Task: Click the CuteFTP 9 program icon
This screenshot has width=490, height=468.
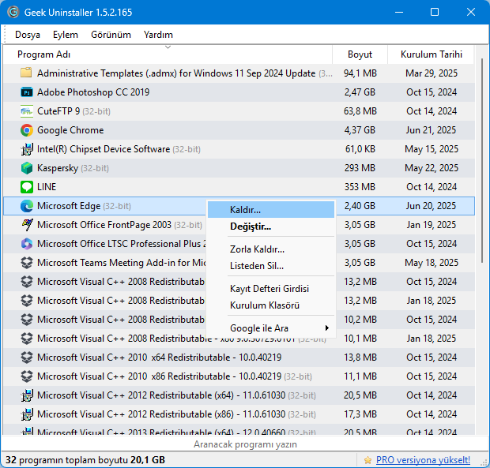Action: 27,111
